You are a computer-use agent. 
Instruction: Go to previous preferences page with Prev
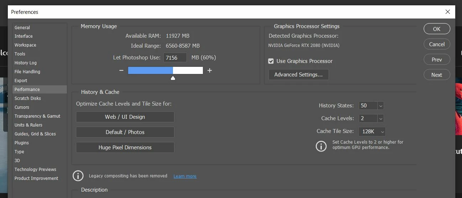tap(437, 60)
